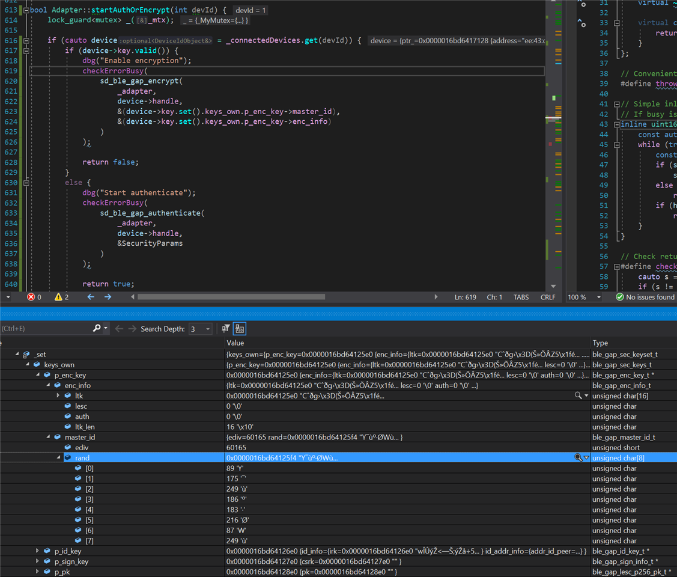Click the navigate backward arrow in editor bar
Screen dimensions: 677x577
91,297
